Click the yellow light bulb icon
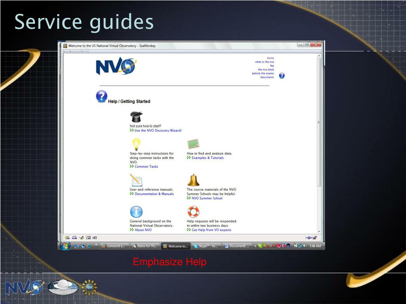This screenshot has height=304, width=406. [x=136, y=144]
